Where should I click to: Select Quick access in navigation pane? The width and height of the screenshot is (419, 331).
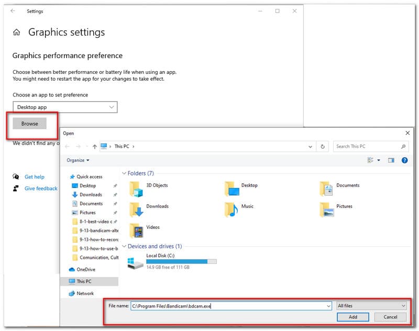coord(89,177)
